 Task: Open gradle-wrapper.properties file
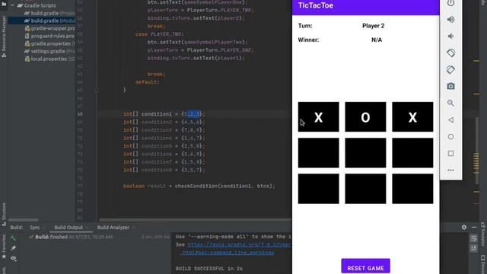tap(49, 28)
